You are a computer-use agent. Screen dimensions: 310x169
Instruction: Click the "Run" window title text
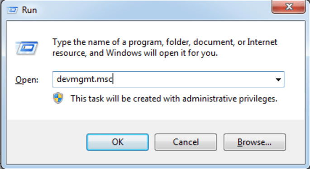[x=29, y=10]
